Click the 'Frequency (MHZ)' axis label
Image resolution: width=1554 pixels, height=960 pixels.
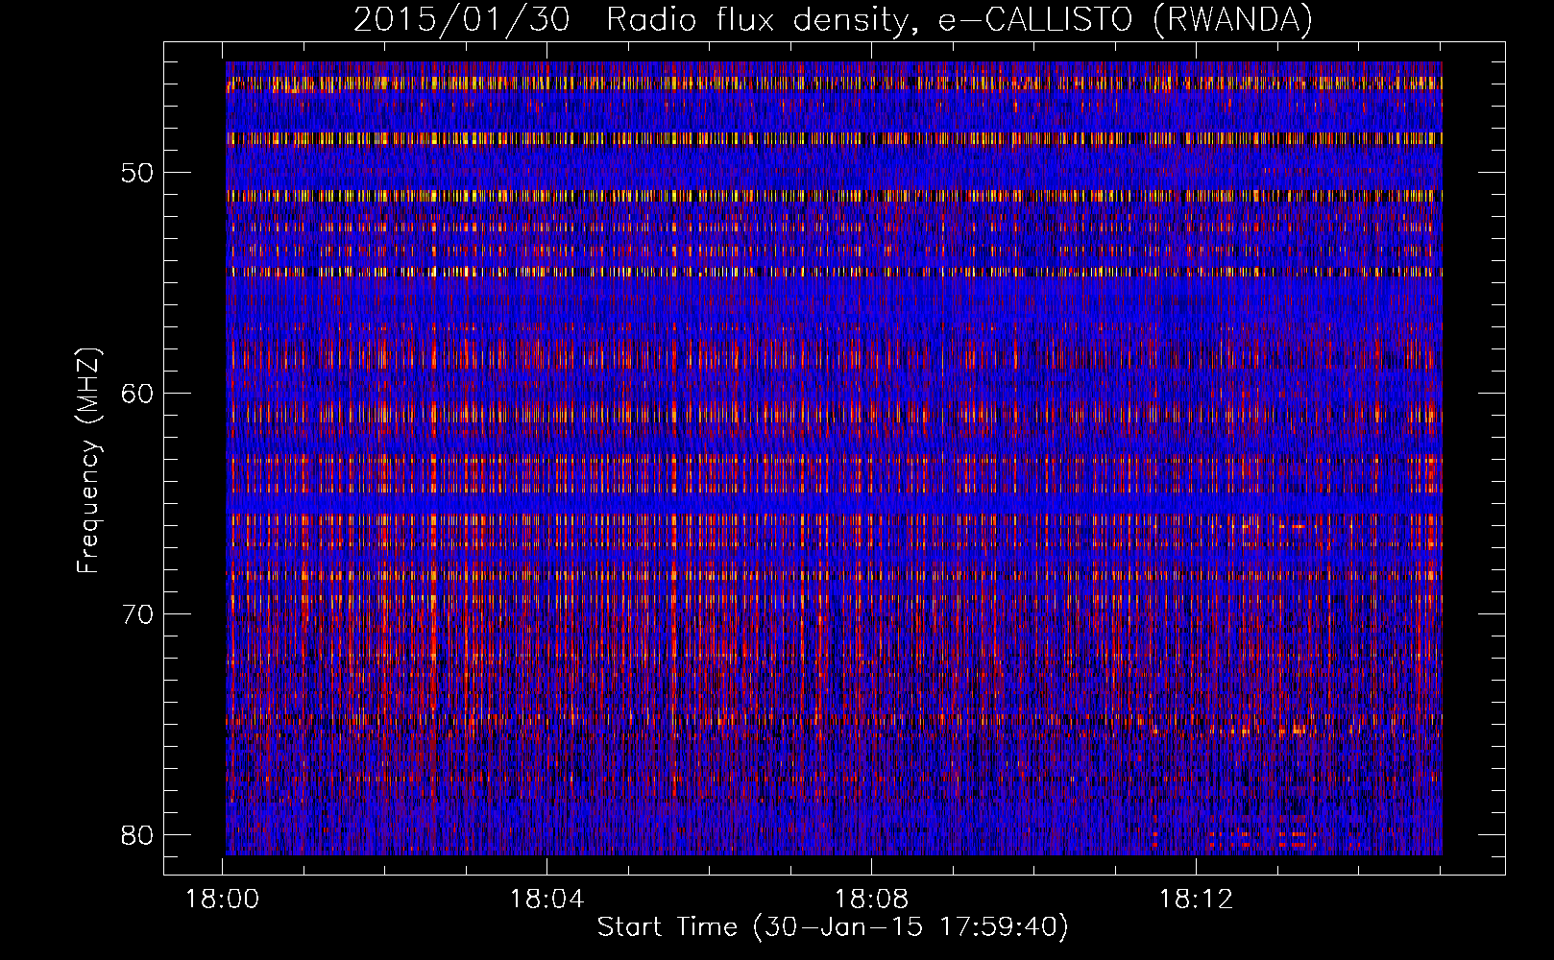coord(88,461)
